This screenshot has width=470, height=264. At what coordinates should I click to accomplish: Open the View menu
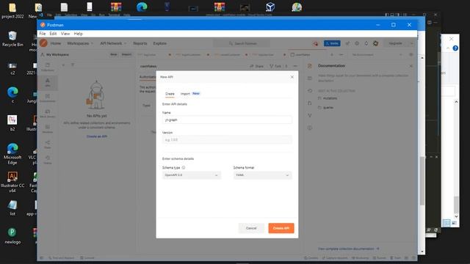coord(65,34)
